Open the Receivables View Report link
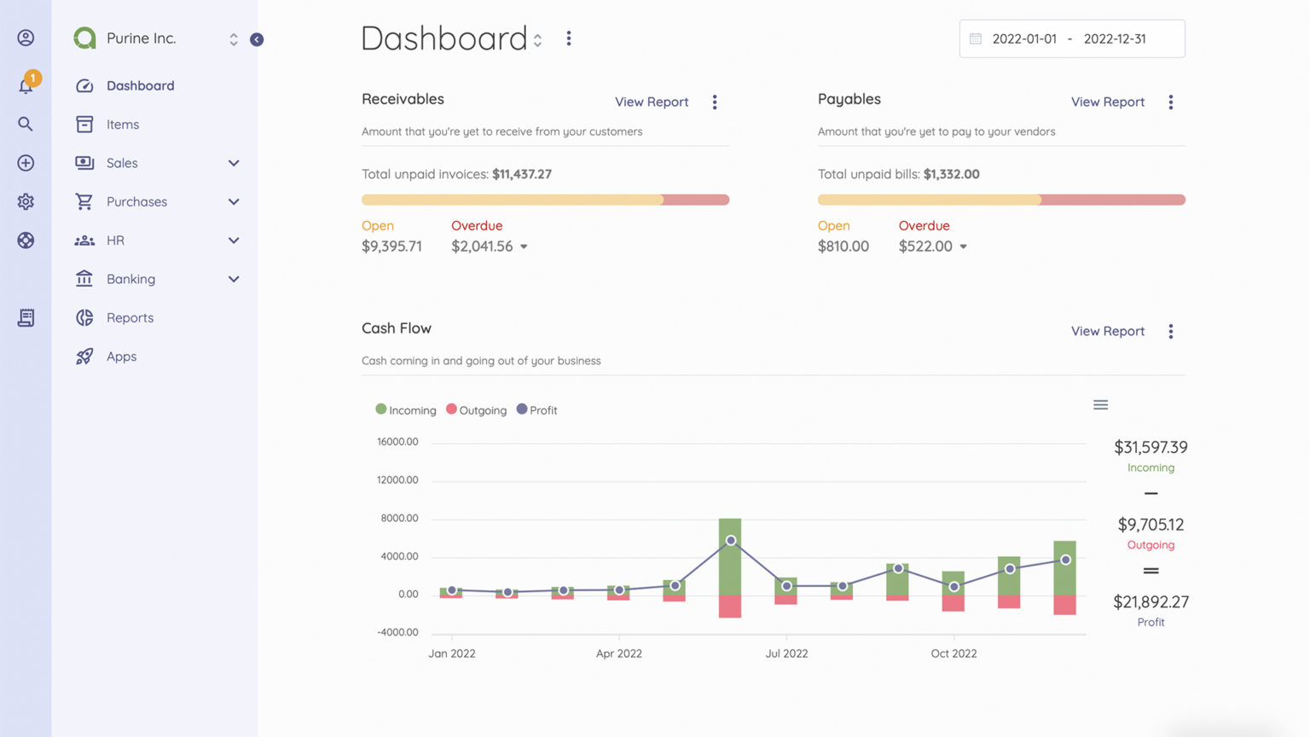 coord(652,102)
